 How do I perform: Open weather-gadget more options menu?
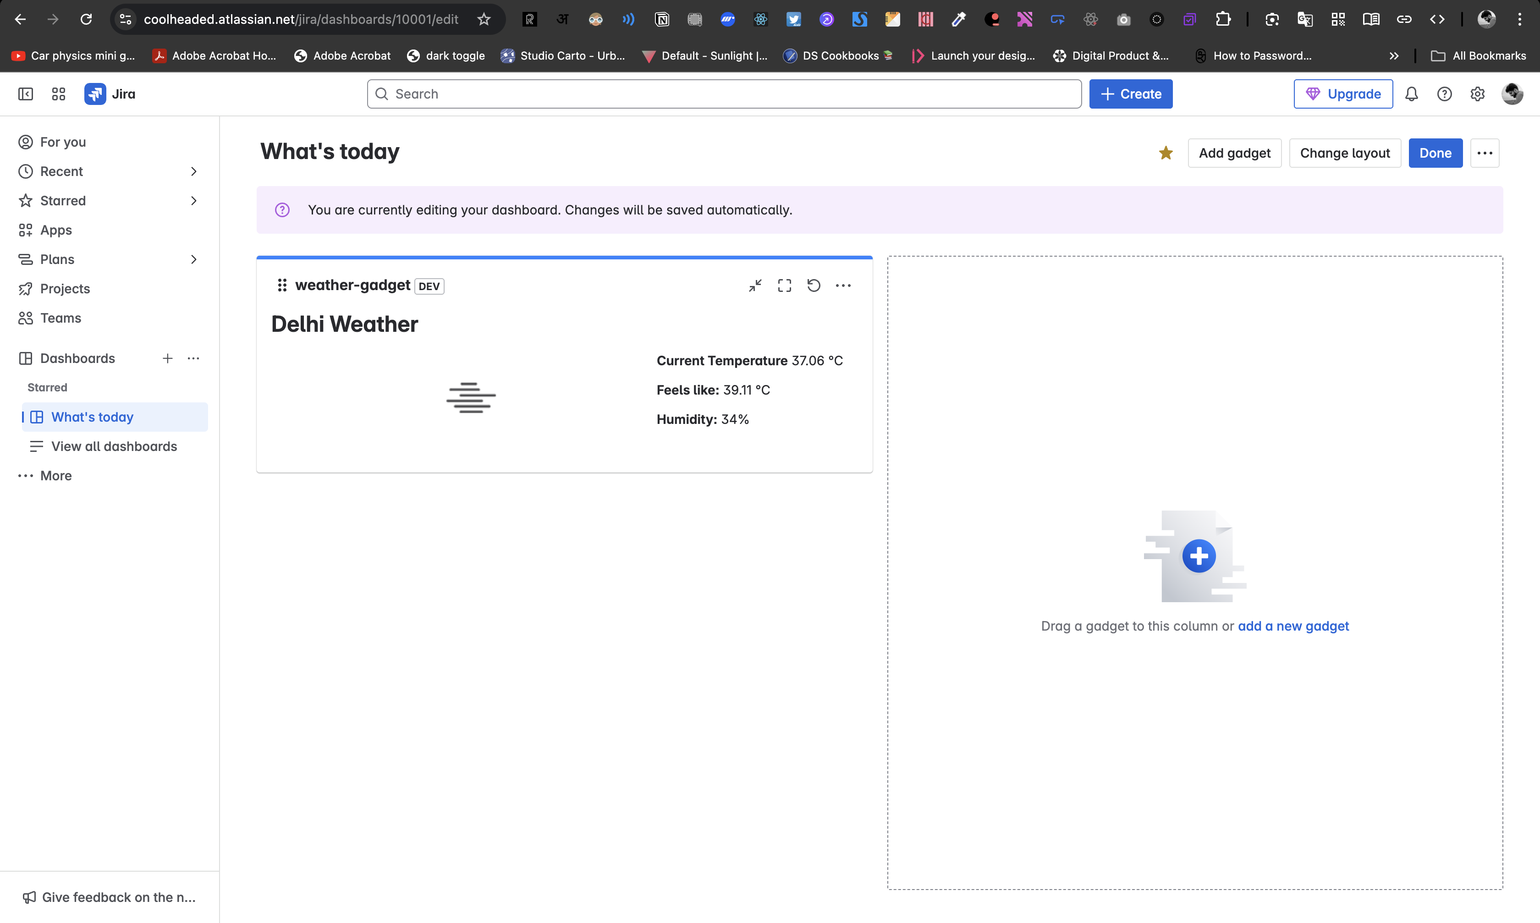843,286
